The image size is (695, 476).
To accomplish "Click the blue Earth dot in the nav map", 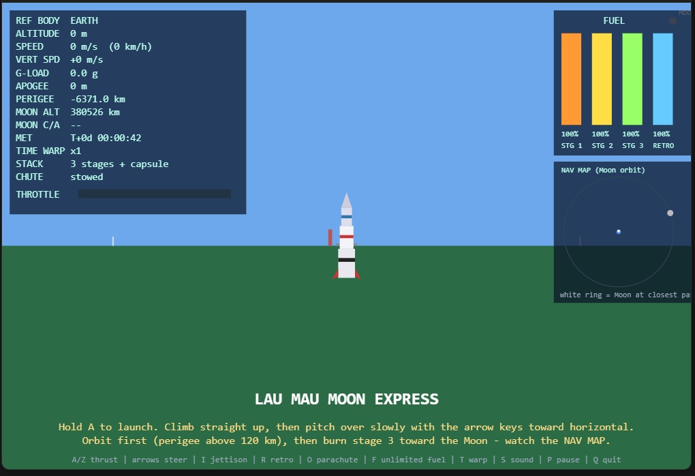I will pos(619,232).
